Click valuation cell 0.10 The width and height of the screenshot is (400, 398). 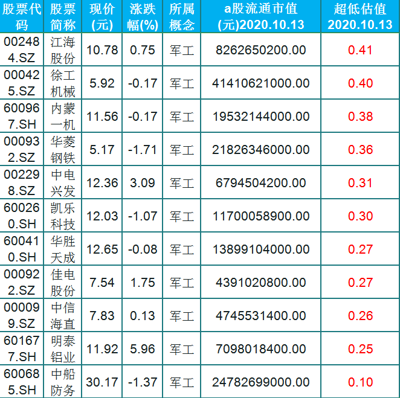coord(360,382)
